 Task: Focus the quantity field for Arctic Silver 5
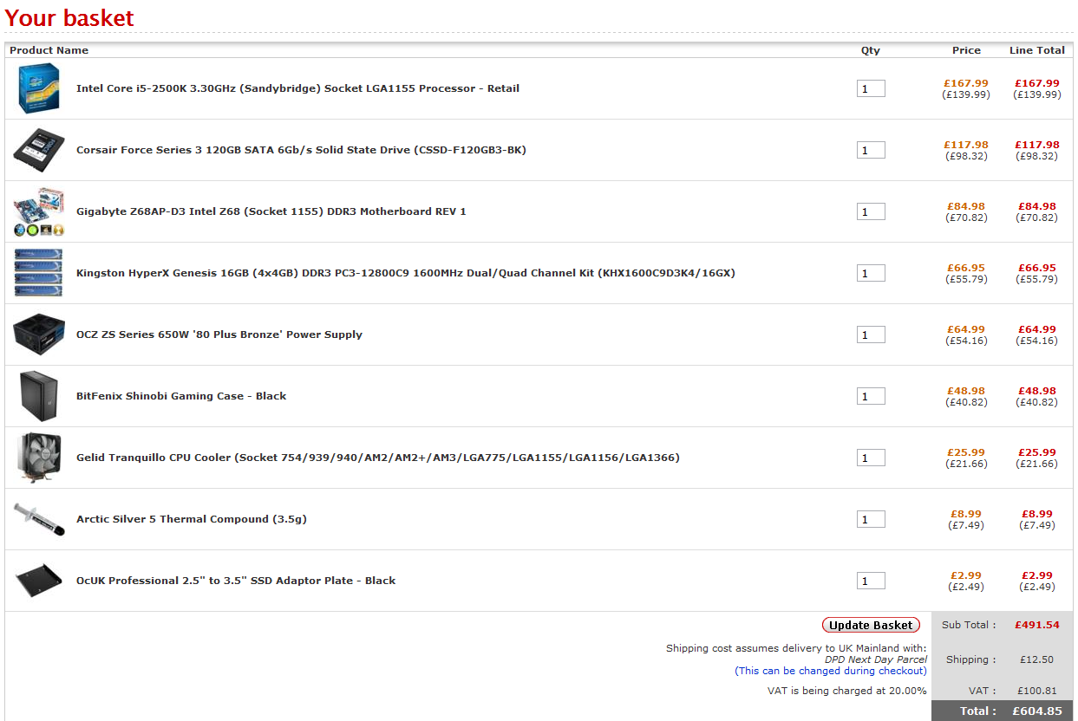(871, 519)
